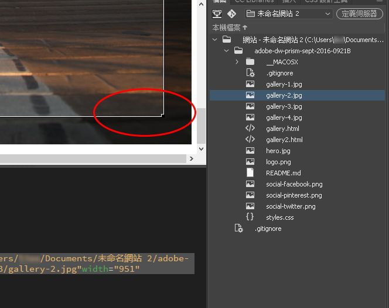Screen dimensions: 389x308
Task: Click the up arrow of the design view scrollbar
Action: tap(201, 4)
